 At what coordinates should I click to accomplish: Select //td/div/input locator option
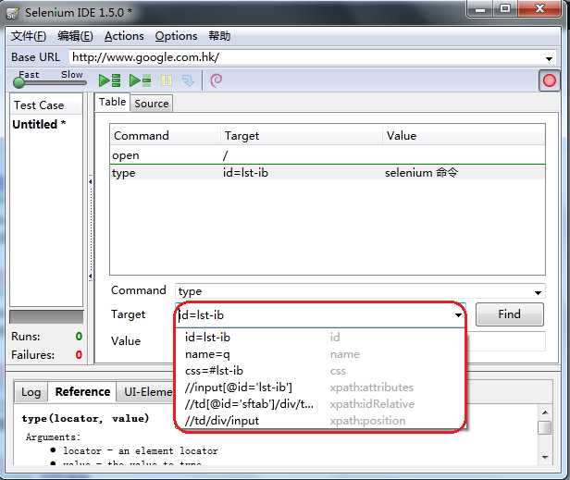tap(320, 421)
